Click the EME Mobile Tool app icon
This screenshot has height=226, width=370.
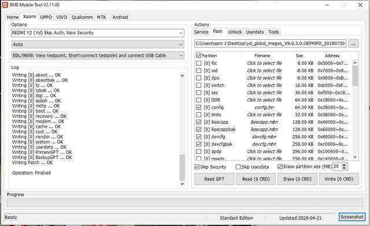[5, 5]
